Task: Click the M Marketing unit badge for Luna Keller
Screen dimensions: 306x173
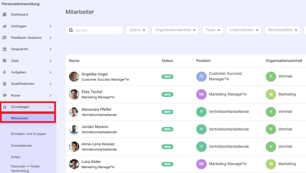Action: click(271, 164)
